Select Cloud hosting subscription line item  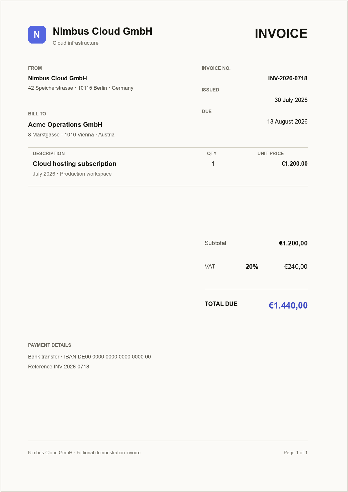75,164
